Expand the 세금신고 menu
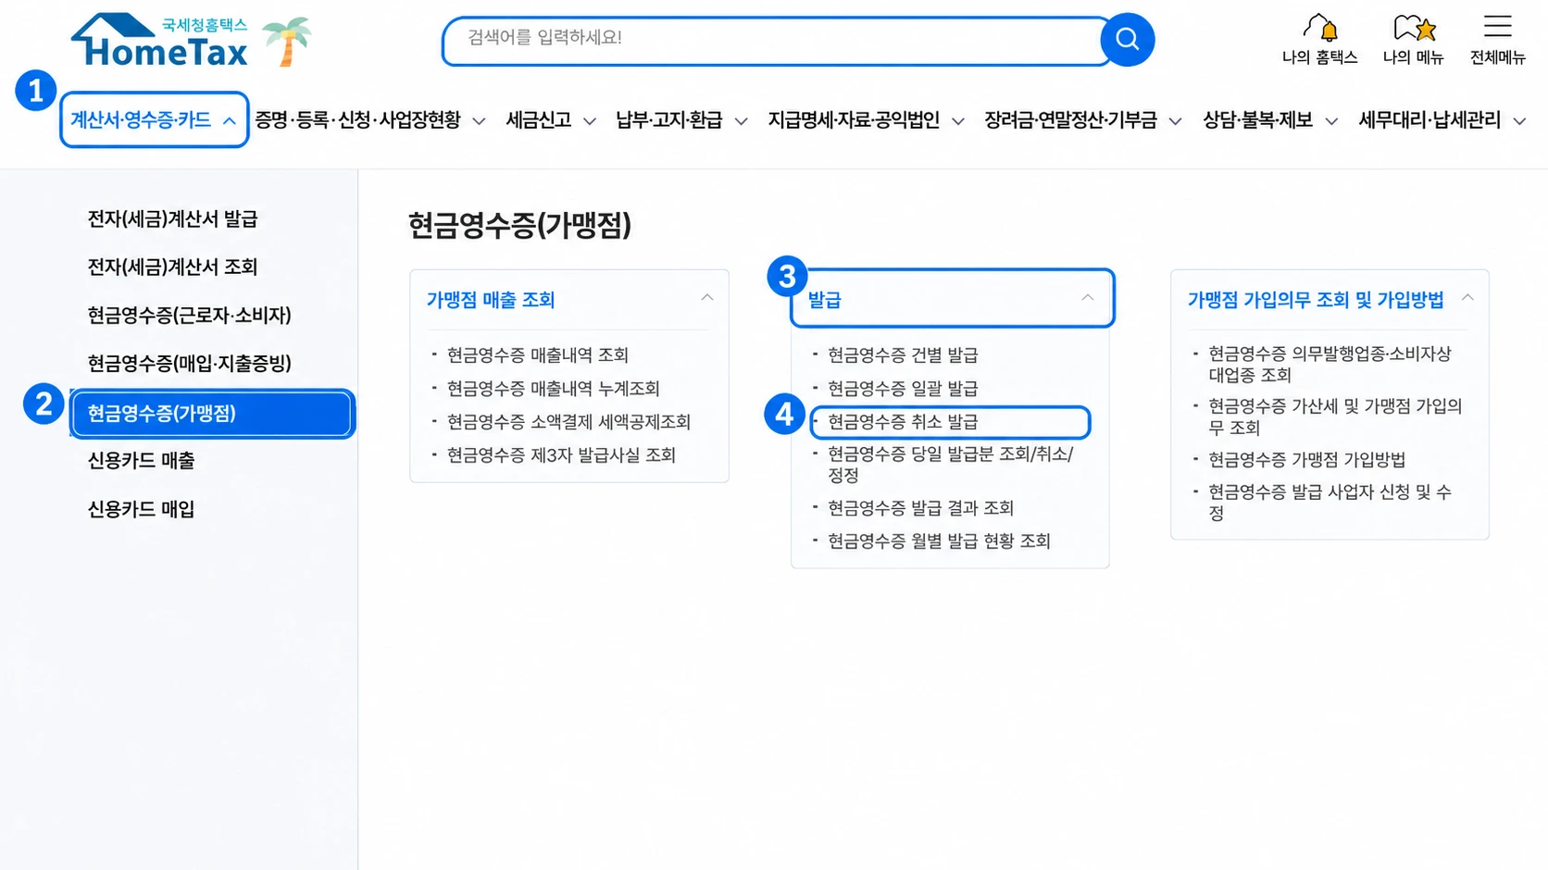 (551, 120)
